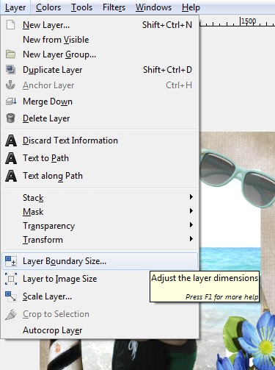Open the Layer menu
This screenshot has height=370, width=275.
pyautogui.click(x=15, y=7)
